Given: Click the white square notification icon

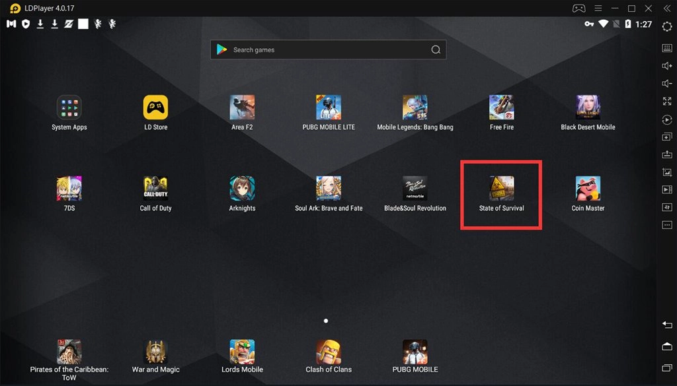Looking at the screenshot, I should click(83, 24).
